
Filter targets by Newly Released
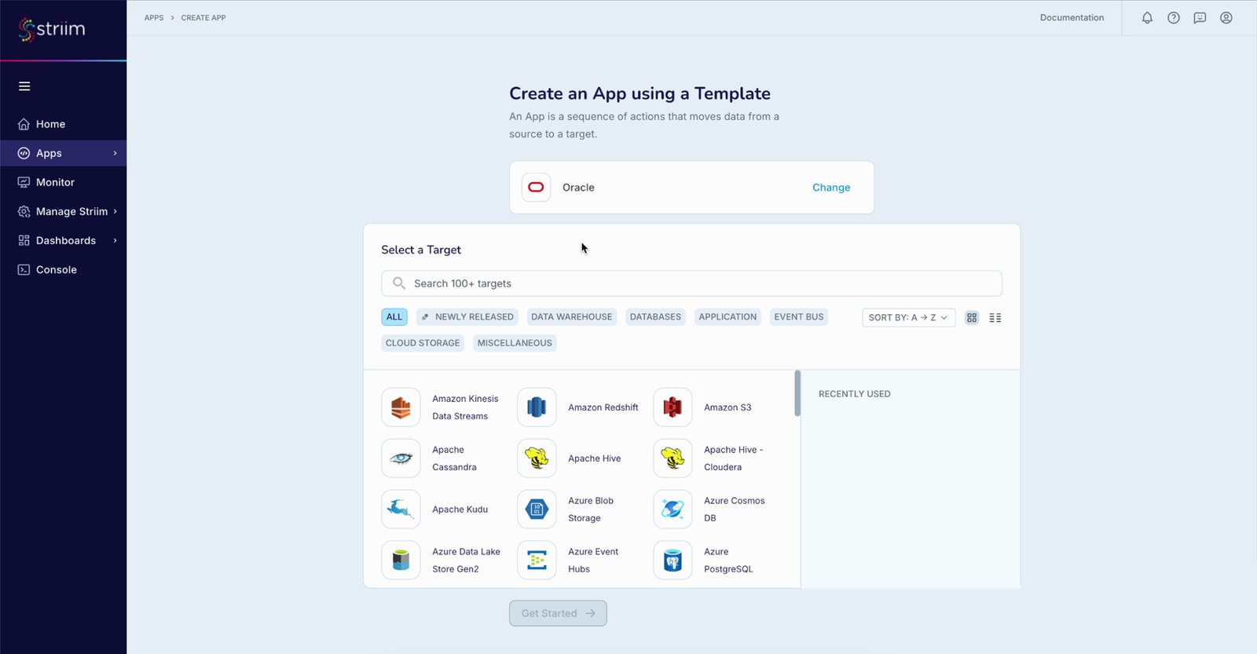(467, 317)
